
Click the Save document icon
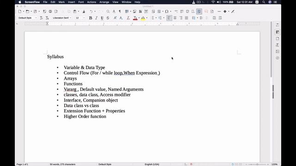pos(35,12)
